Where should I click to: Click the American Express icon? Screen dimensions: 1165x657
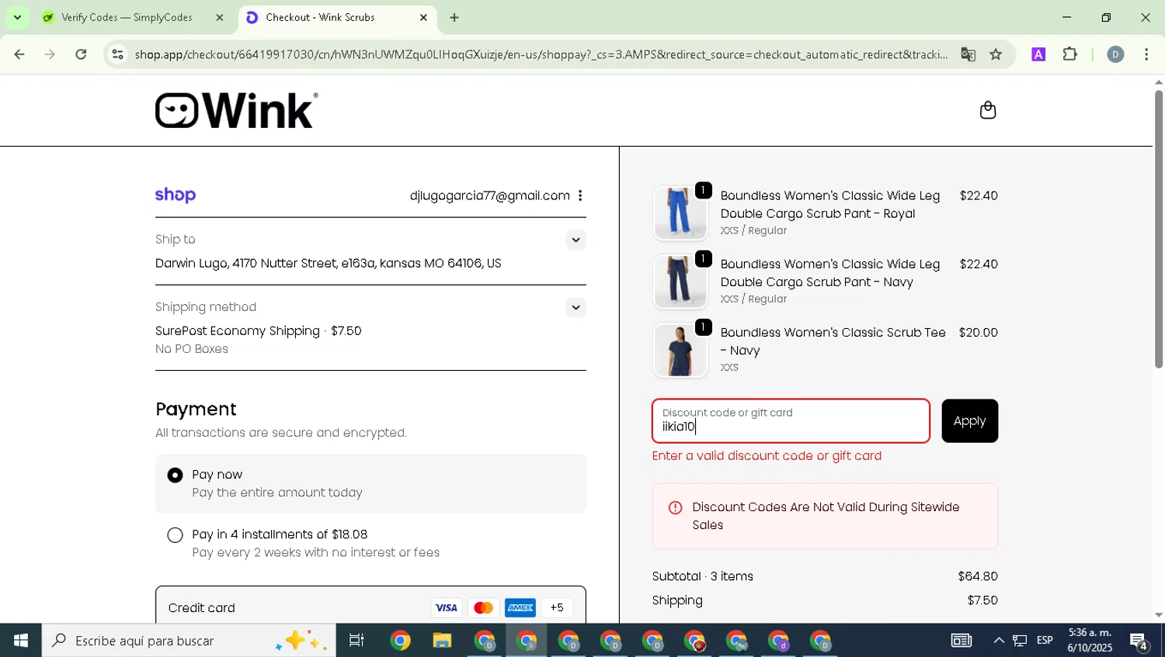click(x=520, y=608)
